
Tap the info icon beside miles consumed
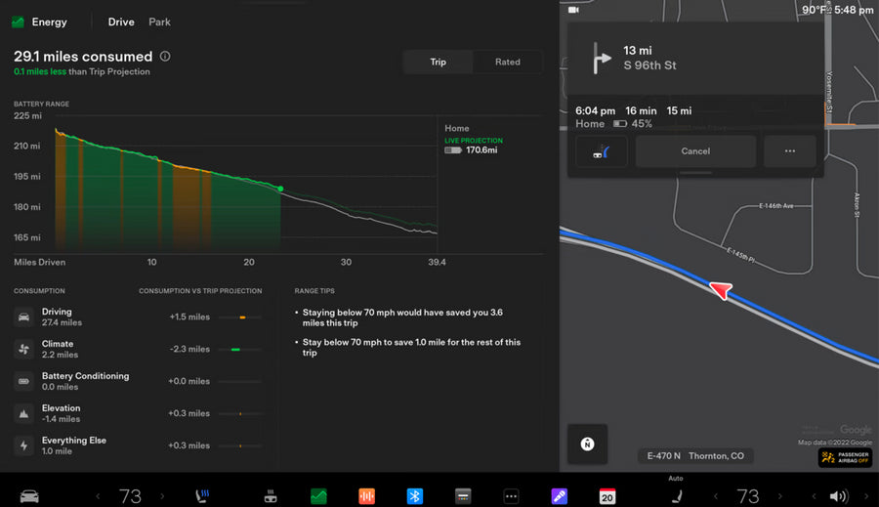click(x=165, y=57)
